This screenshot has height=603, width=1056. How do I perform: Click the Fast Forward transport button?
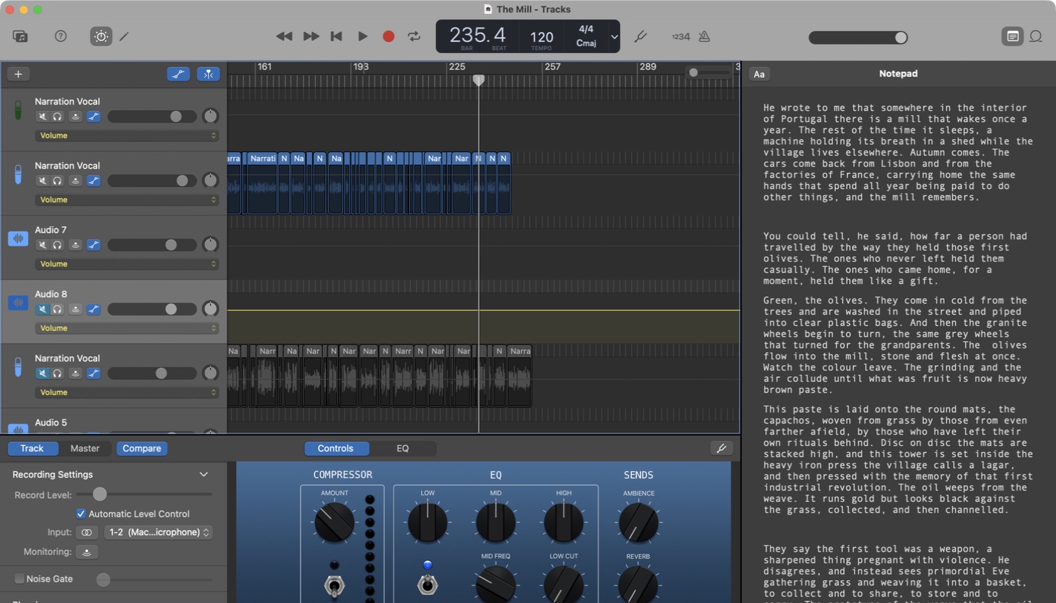pos(311,36)
